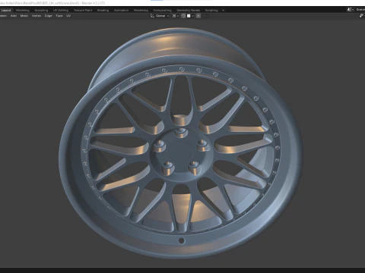Open the Scene selector in top bar
This screenshot has height=273, width=365.
(x=360, y=10)
